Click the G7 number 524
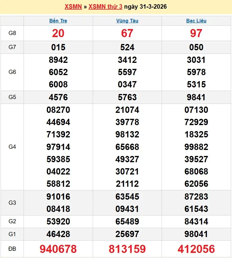The width and height of the screenshot is (232, 258). point(127,47)
